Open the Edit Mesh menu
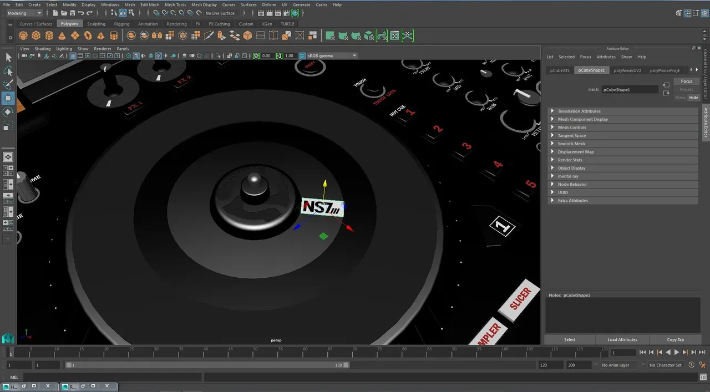Screen dimensions: 710x392 tap(150, 4)
